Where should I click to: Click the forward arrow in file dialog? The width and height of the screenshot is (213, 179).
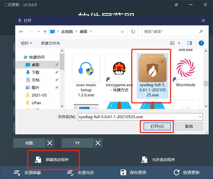pyautogui.click(x=31, y=32)
